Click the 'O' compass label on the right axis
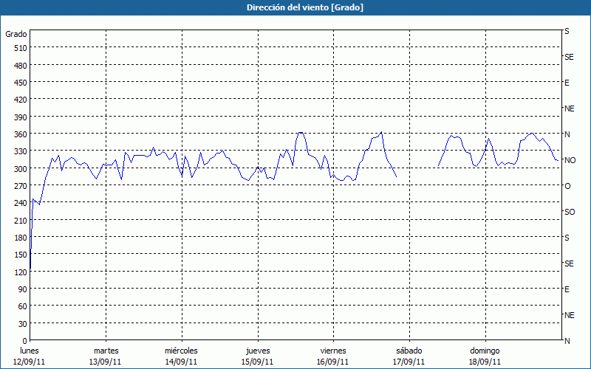The image size is (591, 369). coord(567,186)
